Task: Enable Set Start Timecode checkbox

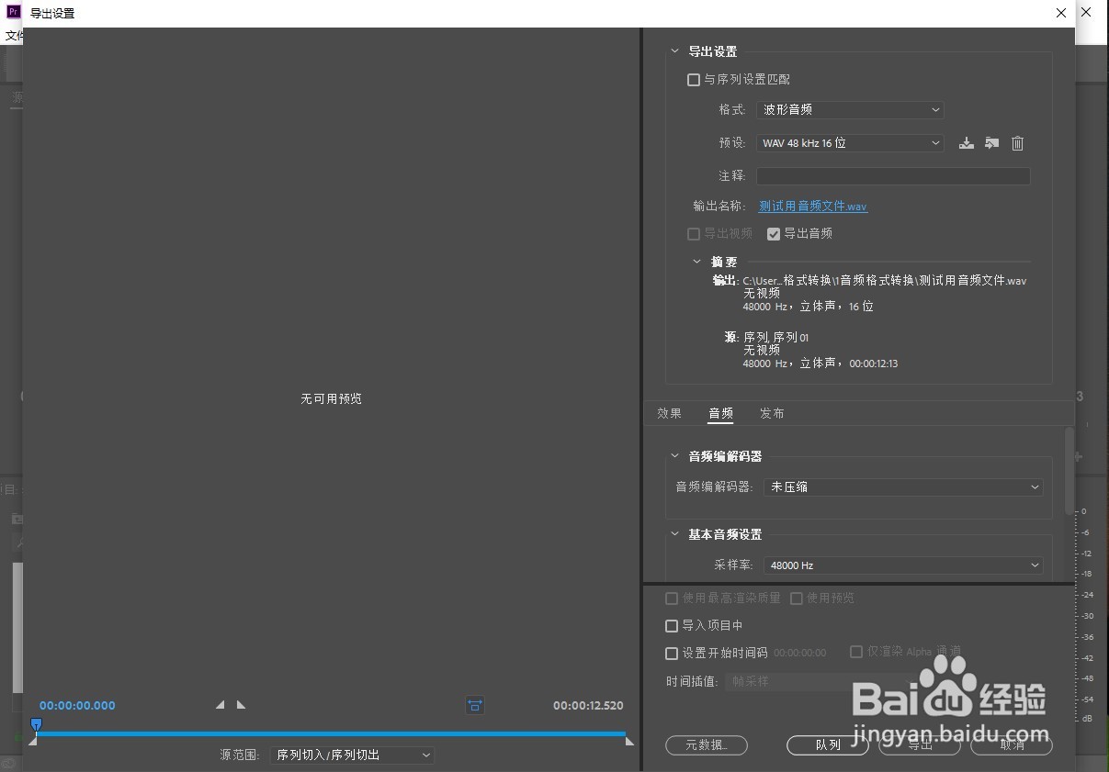Action: point(672,654)
